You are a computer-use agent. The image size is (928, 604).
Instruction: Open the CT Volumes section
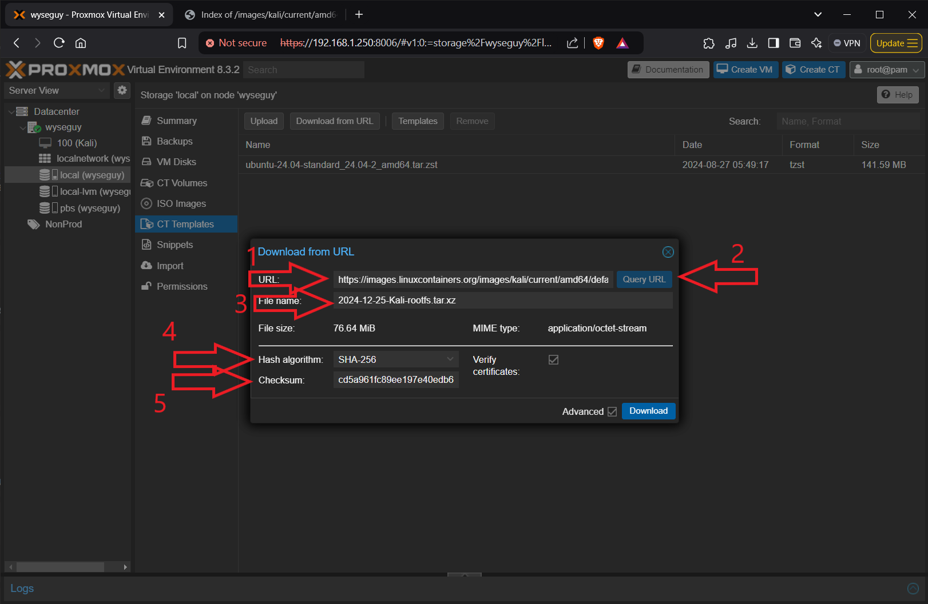coord(186,183)
